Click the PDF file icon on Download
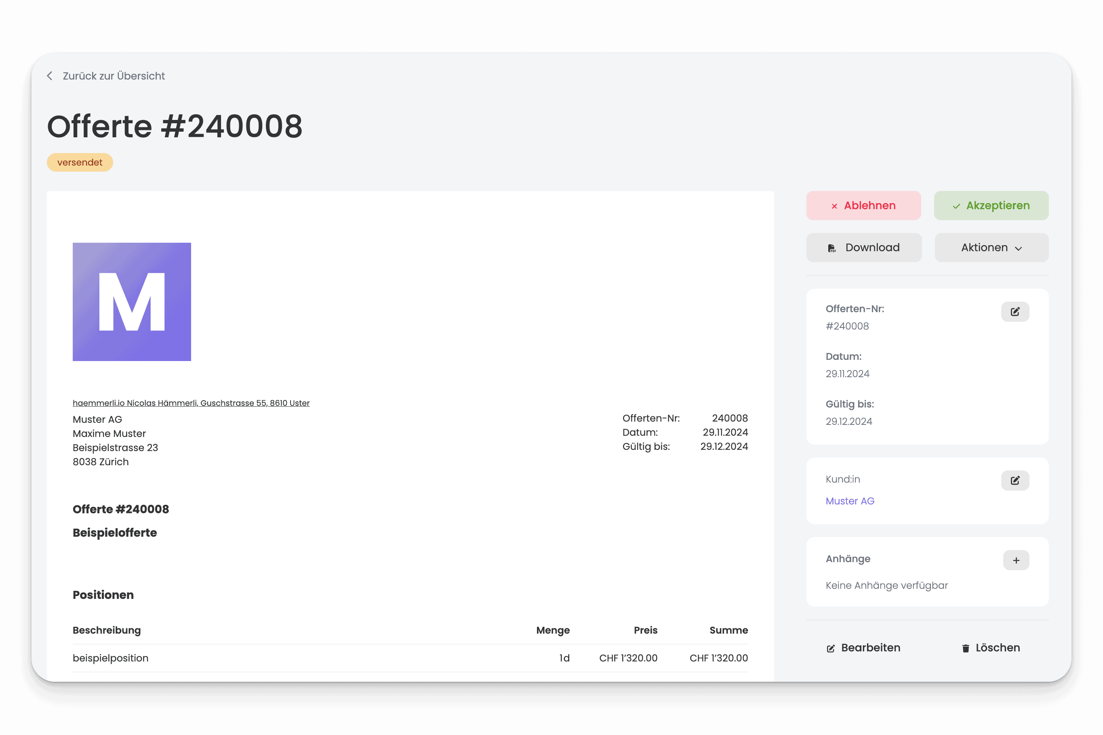Screen dimensions: 1103x735 pyautogui.click(x=831, y=248)
